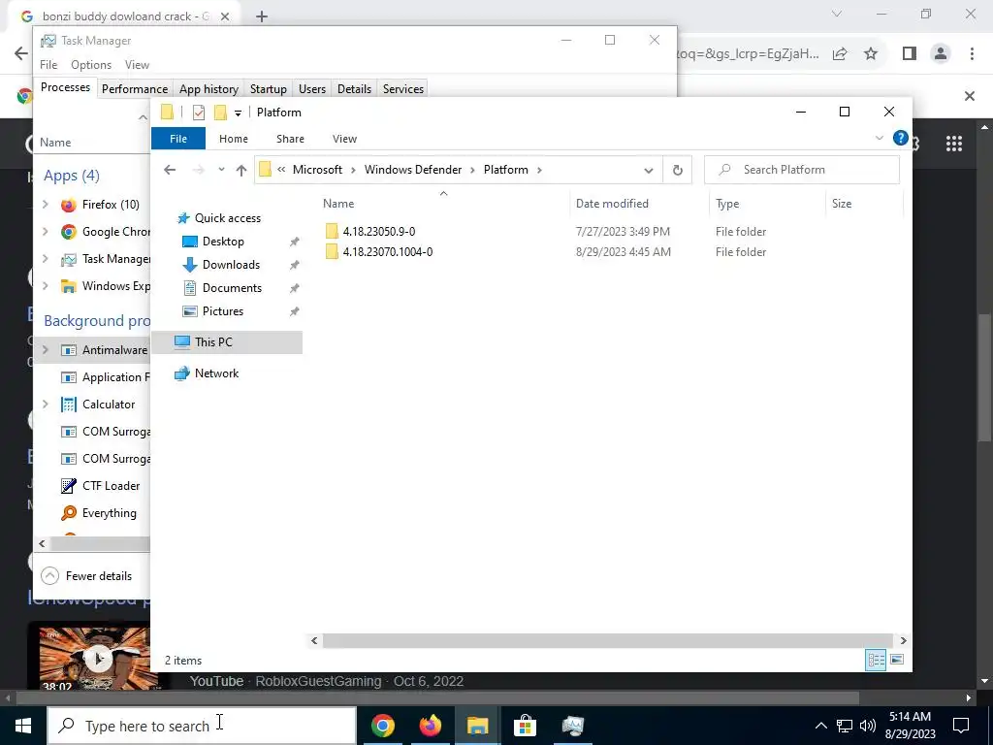Expand Calculator process group
This screenshot has width=993, height=745.
tap(45, 404)
